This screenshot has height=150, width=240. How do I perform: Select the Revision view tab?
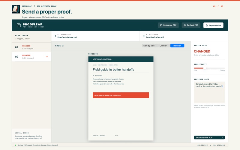tap(177, 46)
